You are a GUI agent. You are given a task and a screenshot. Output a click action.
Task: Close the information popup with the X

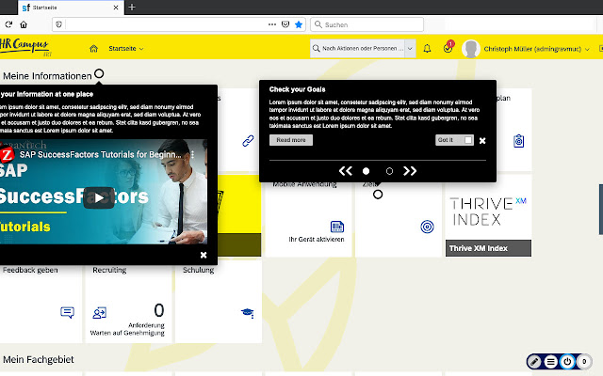pos(204,255)
